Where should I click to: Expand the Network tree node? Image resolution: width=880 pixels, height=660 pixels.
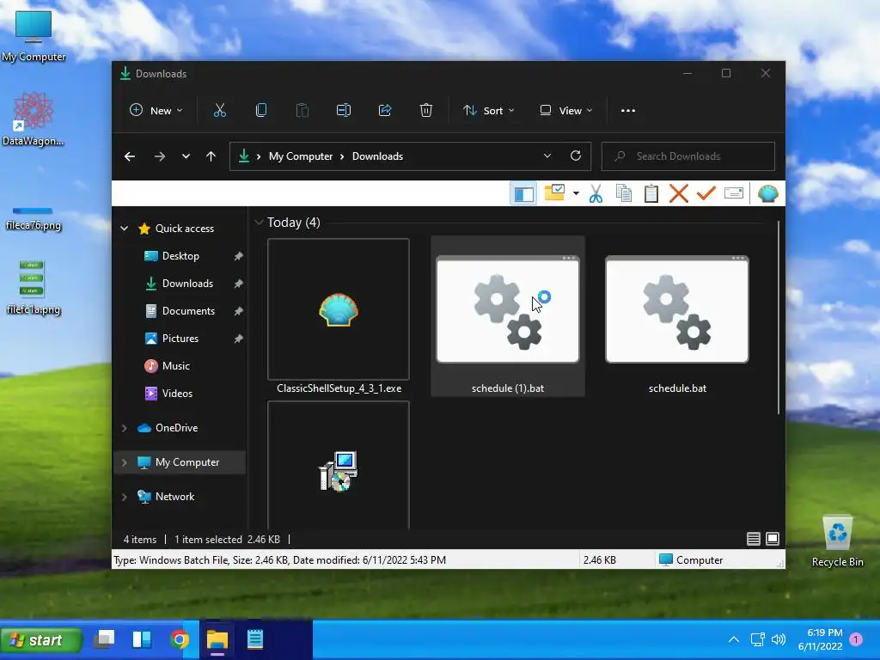click(x=125, y=497)
